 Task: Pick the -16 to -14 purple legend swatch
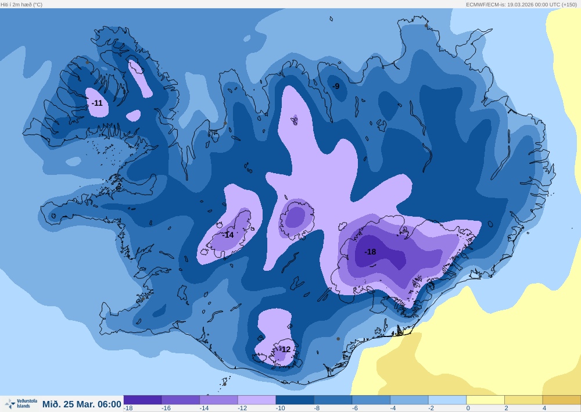click(x=181, y=400)
